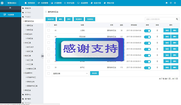Screen dimensions: 181x105
Task: Click the folder icon next to 关于我们
Action: pyautogui.click(x=23, y=13)
